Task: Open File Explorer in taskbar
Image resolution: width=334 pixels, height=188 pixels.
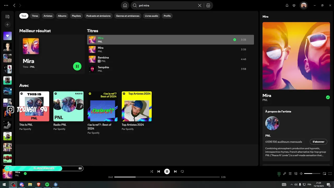Action: click(x=30, y=184)
